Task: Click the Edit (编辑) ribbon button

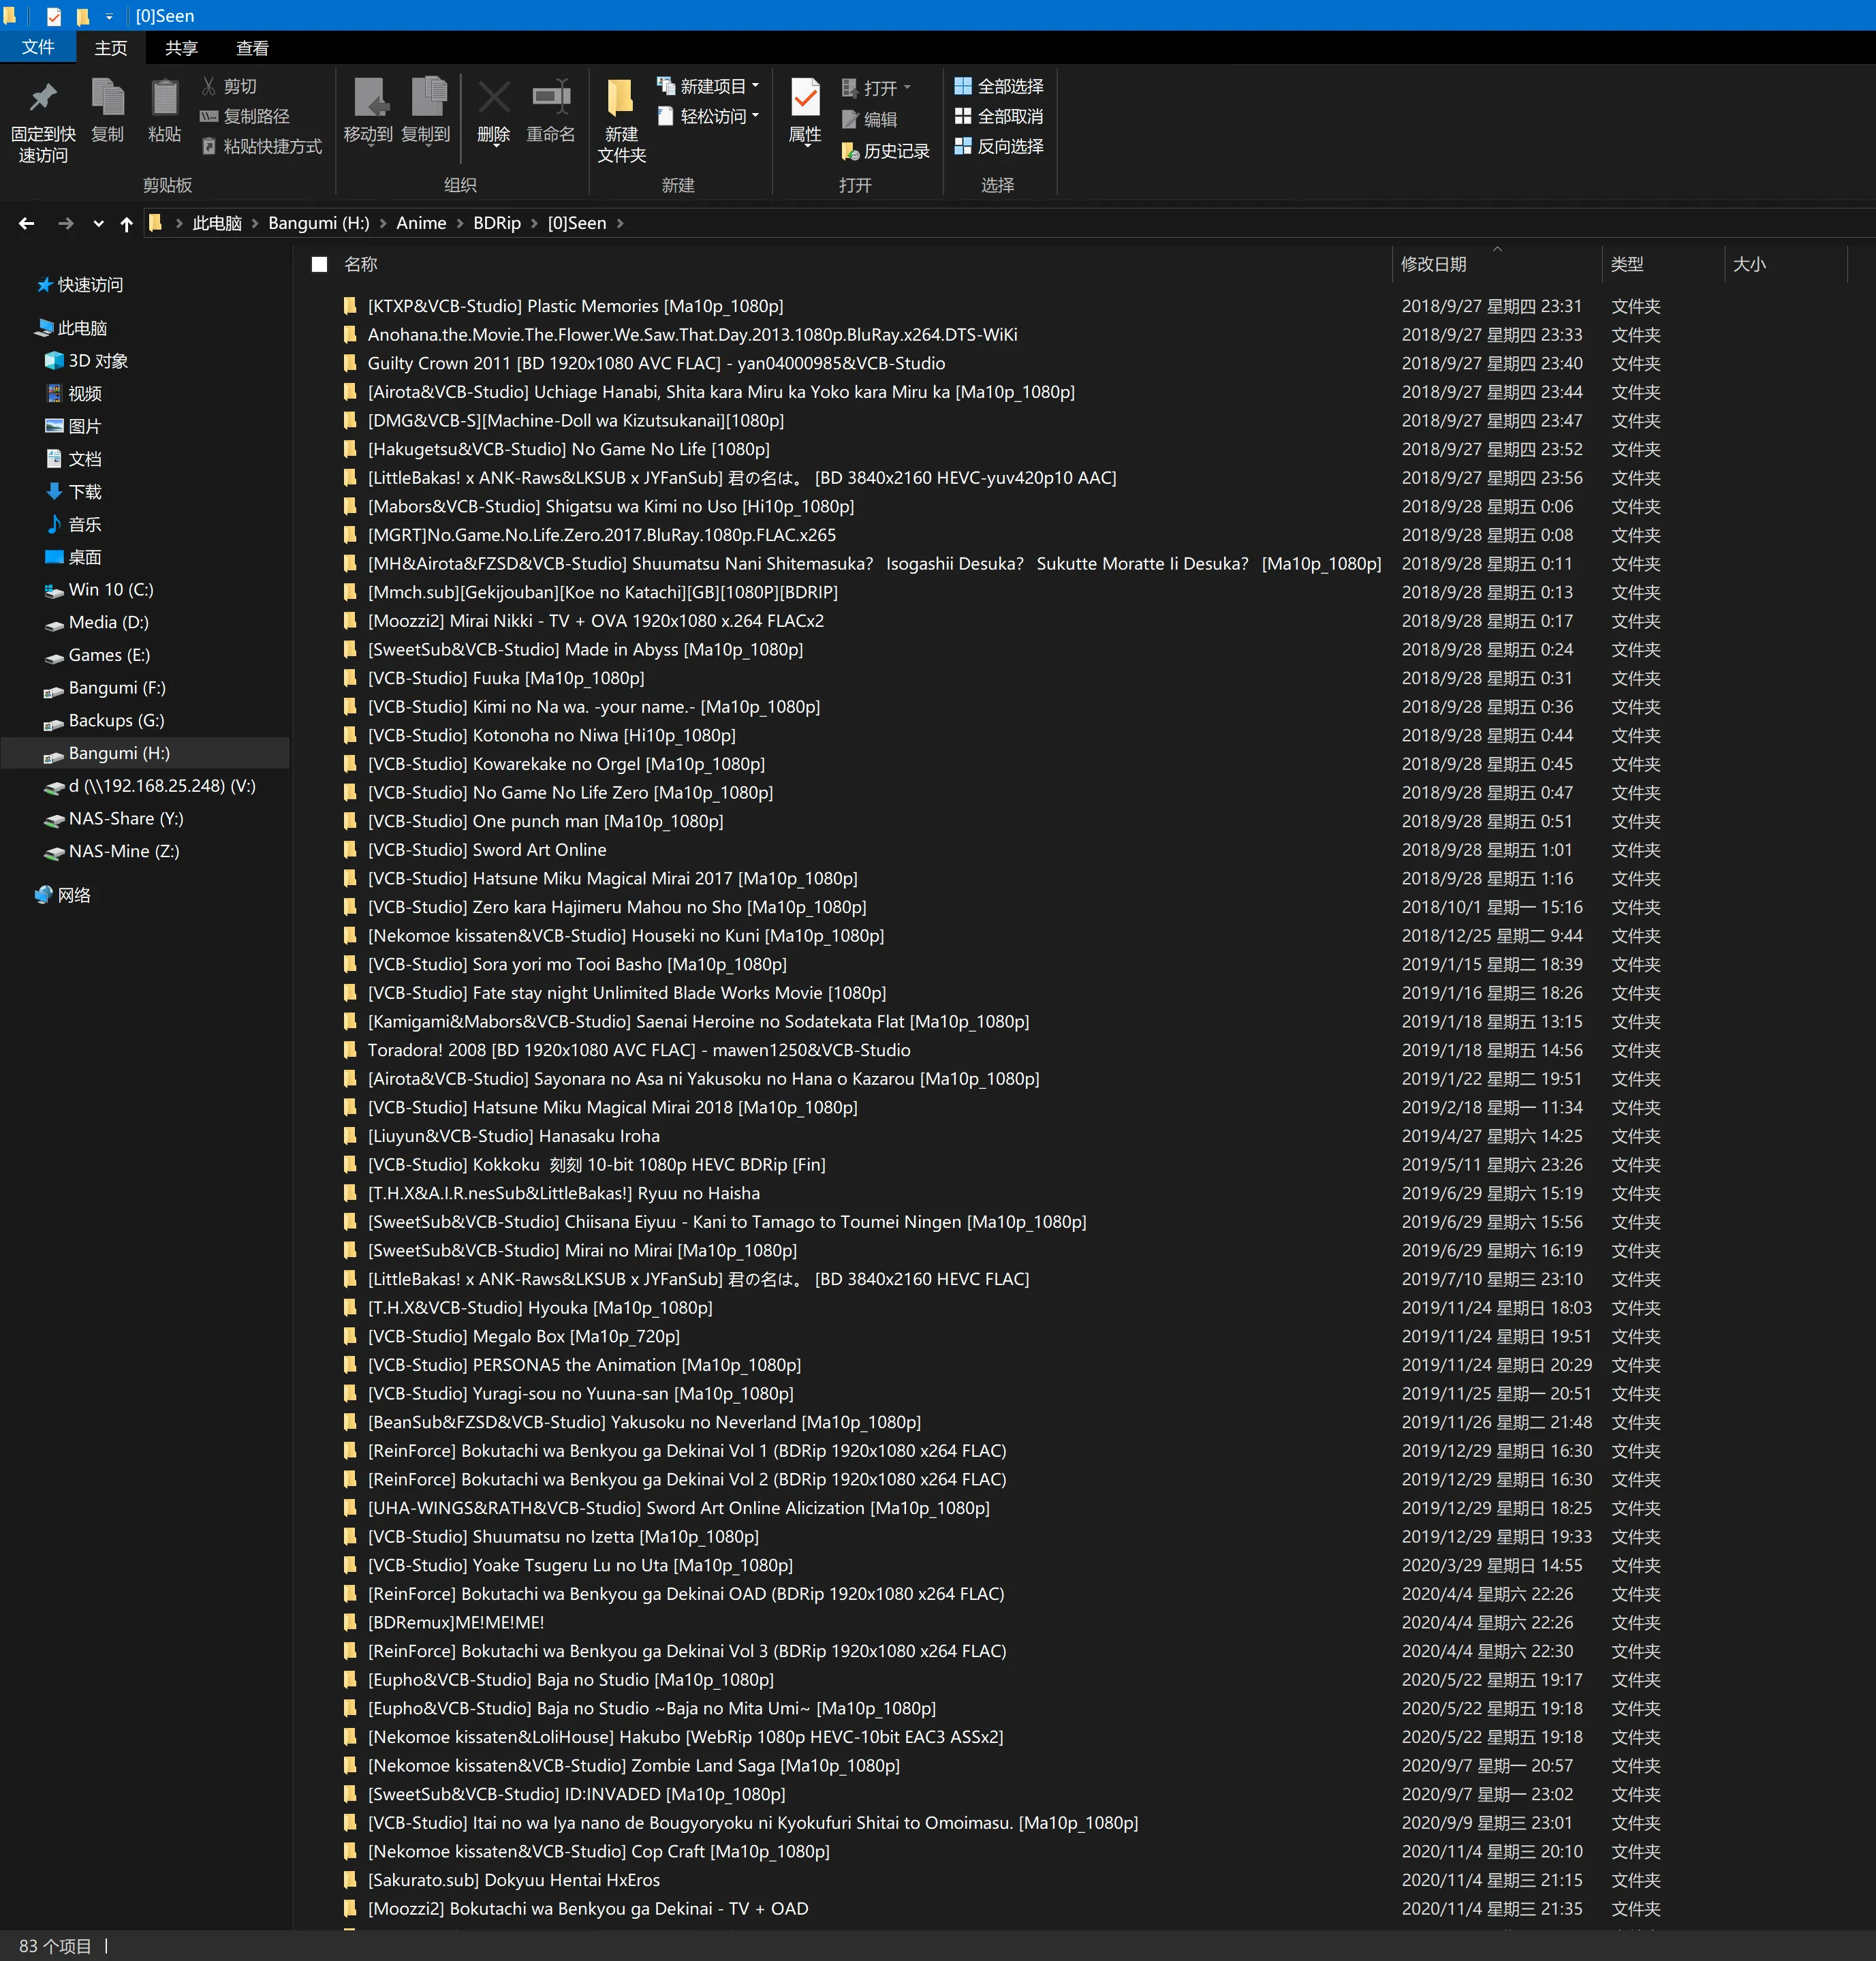Action: [869, 120]
